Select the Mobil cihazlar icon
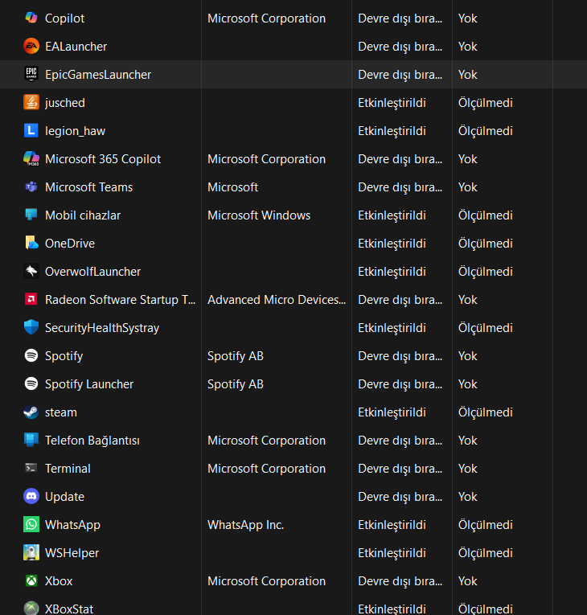The height and width of the screenshot is (615, 587). [31, 215]
